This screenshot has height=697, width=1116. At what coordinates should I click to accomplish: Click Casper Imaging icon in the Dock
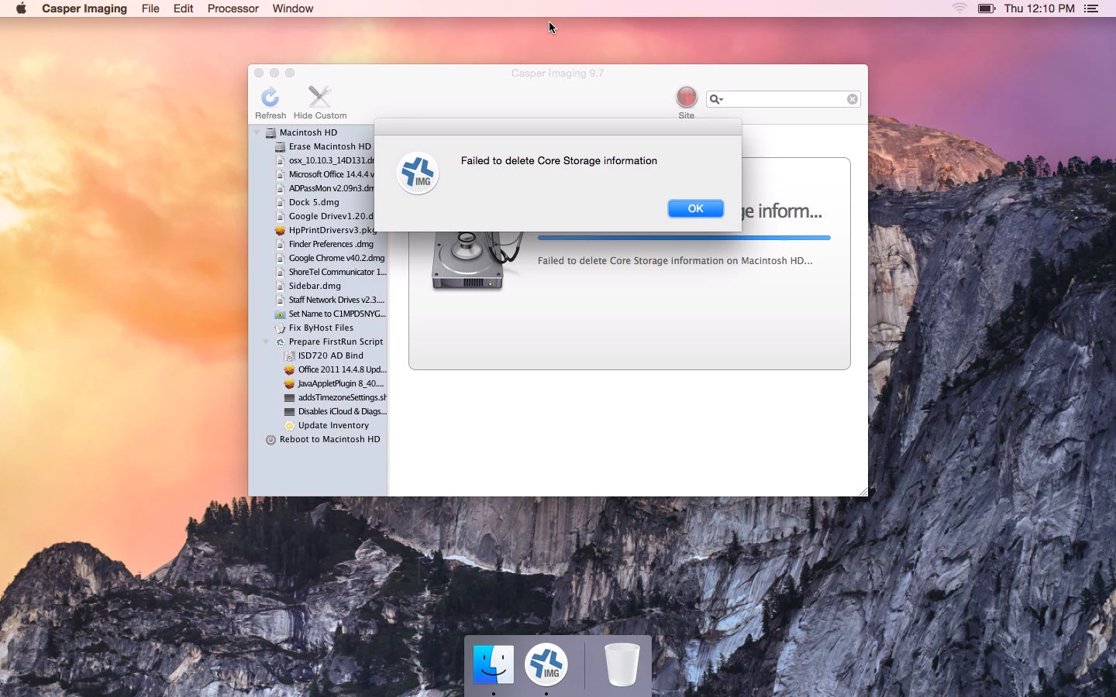[x=546, y=664]
